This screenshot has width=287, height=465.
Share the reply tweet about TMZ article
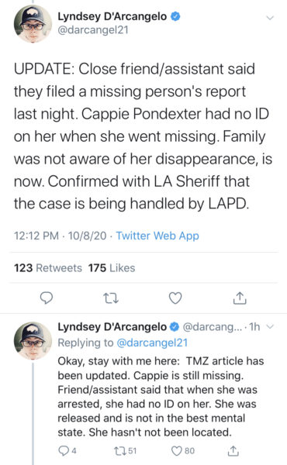point(233,451)
